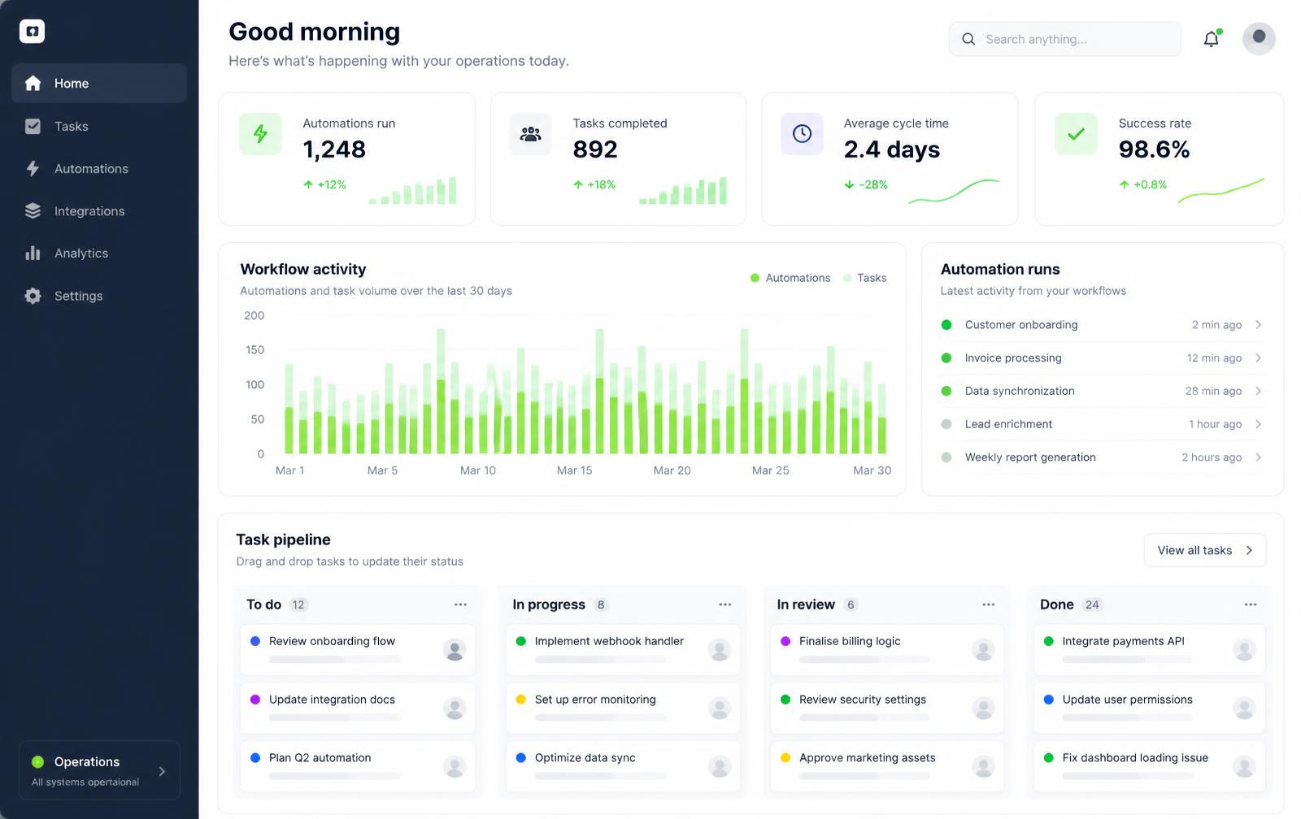The image size is (1301, 819).
Task: Click the Home house icon
Action: coord(33,83)
